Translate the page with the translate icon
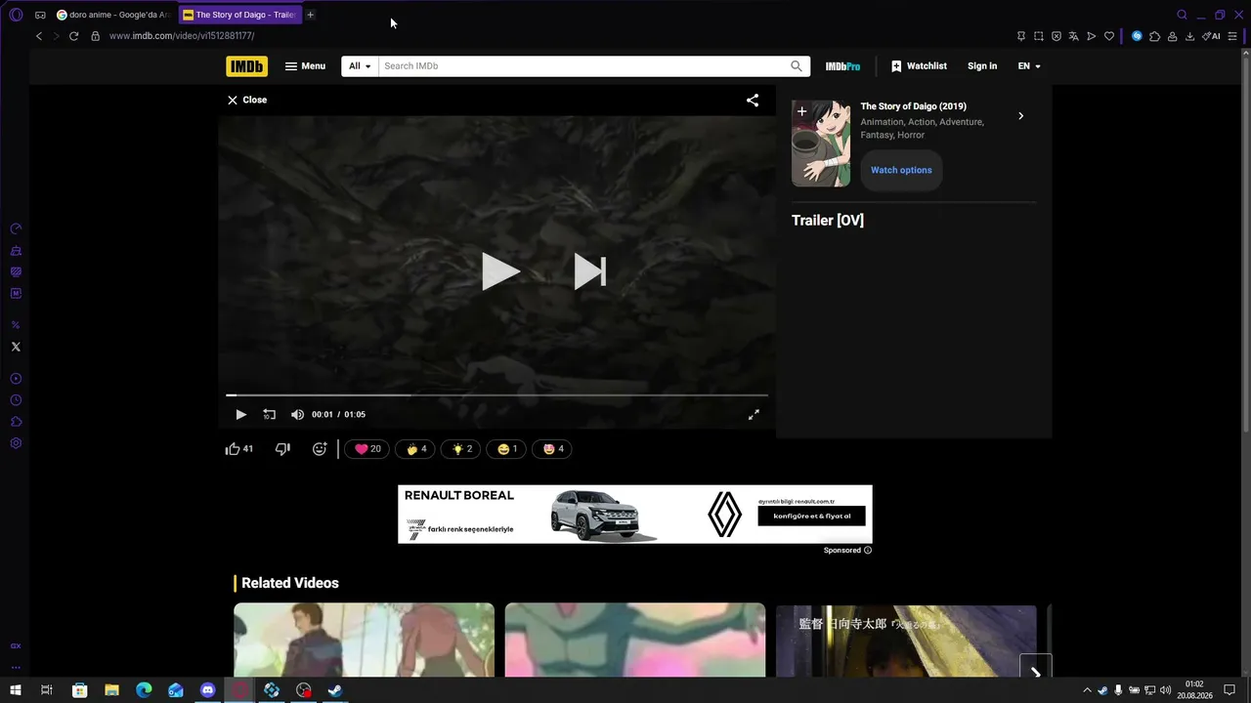 point(1074,36)
